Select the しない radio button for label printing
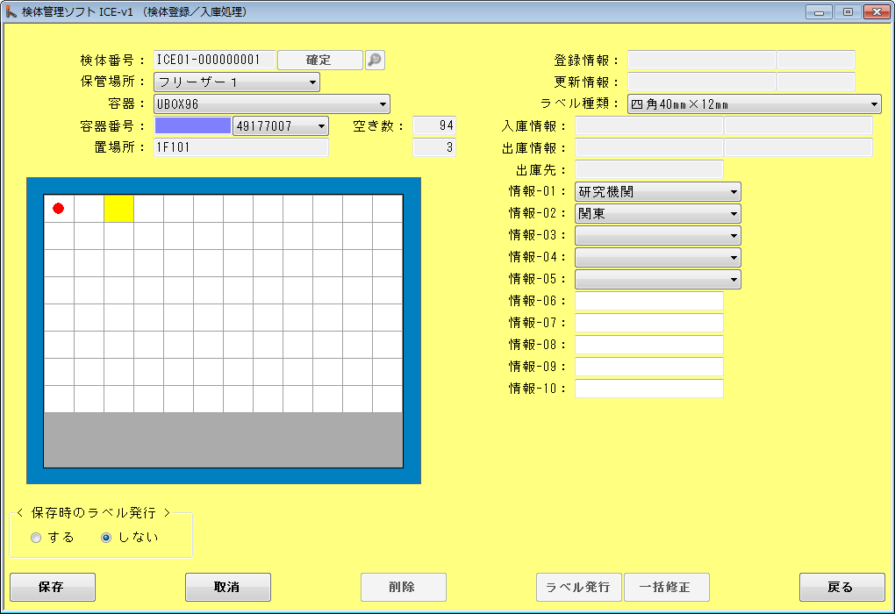Viewport: 895px width, 614px height. tap(106, 538)
